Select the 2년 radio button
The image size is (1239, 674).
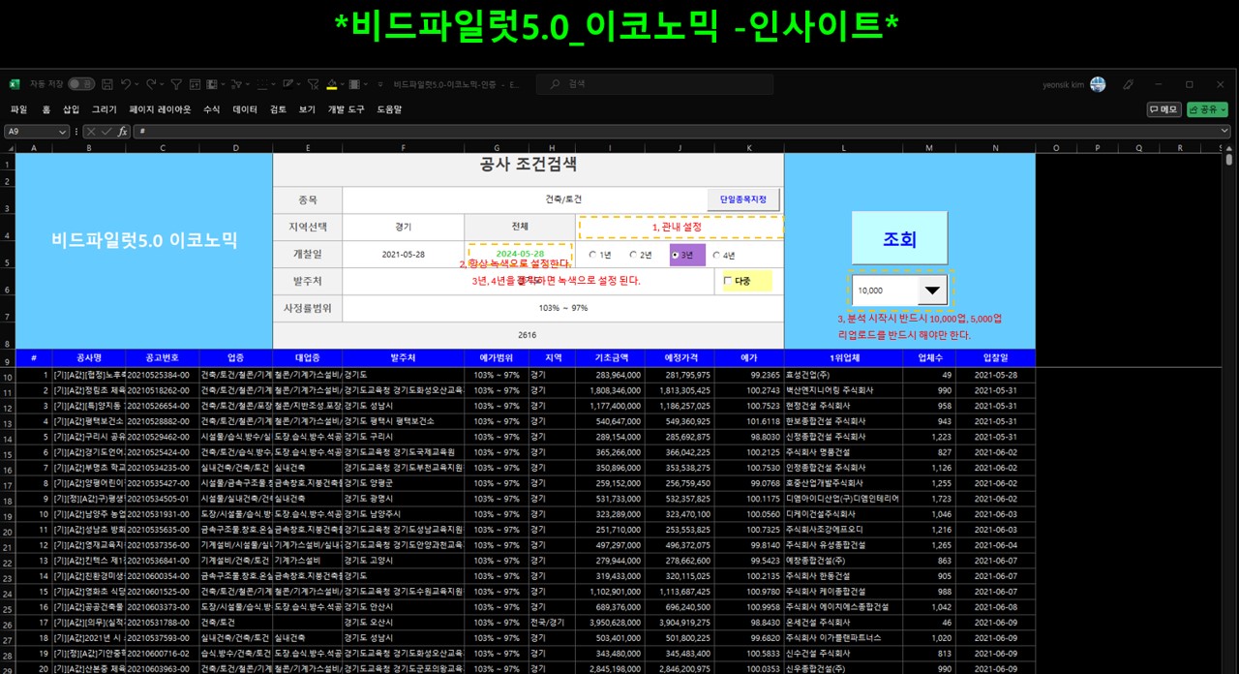[634, 256]
